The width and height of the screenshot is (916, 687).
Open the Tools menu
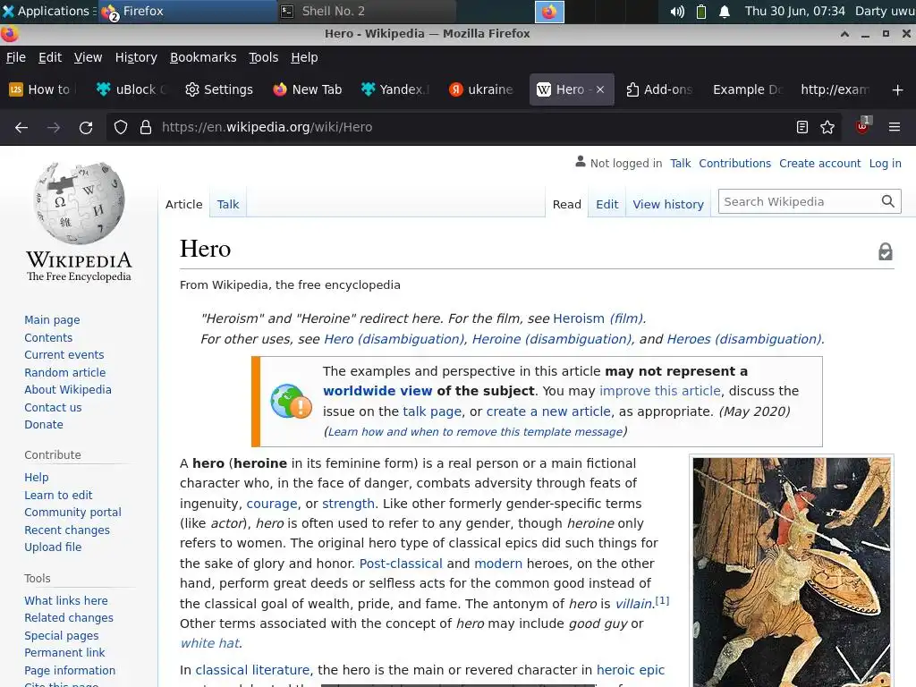point(264,57)
